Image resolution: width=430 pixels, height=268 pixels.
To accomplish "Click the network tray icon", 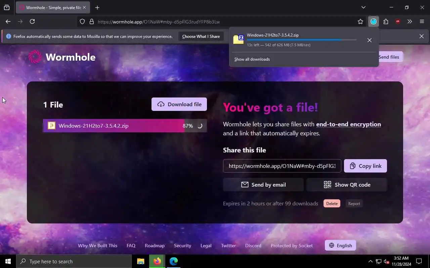I will coord(379,261).
